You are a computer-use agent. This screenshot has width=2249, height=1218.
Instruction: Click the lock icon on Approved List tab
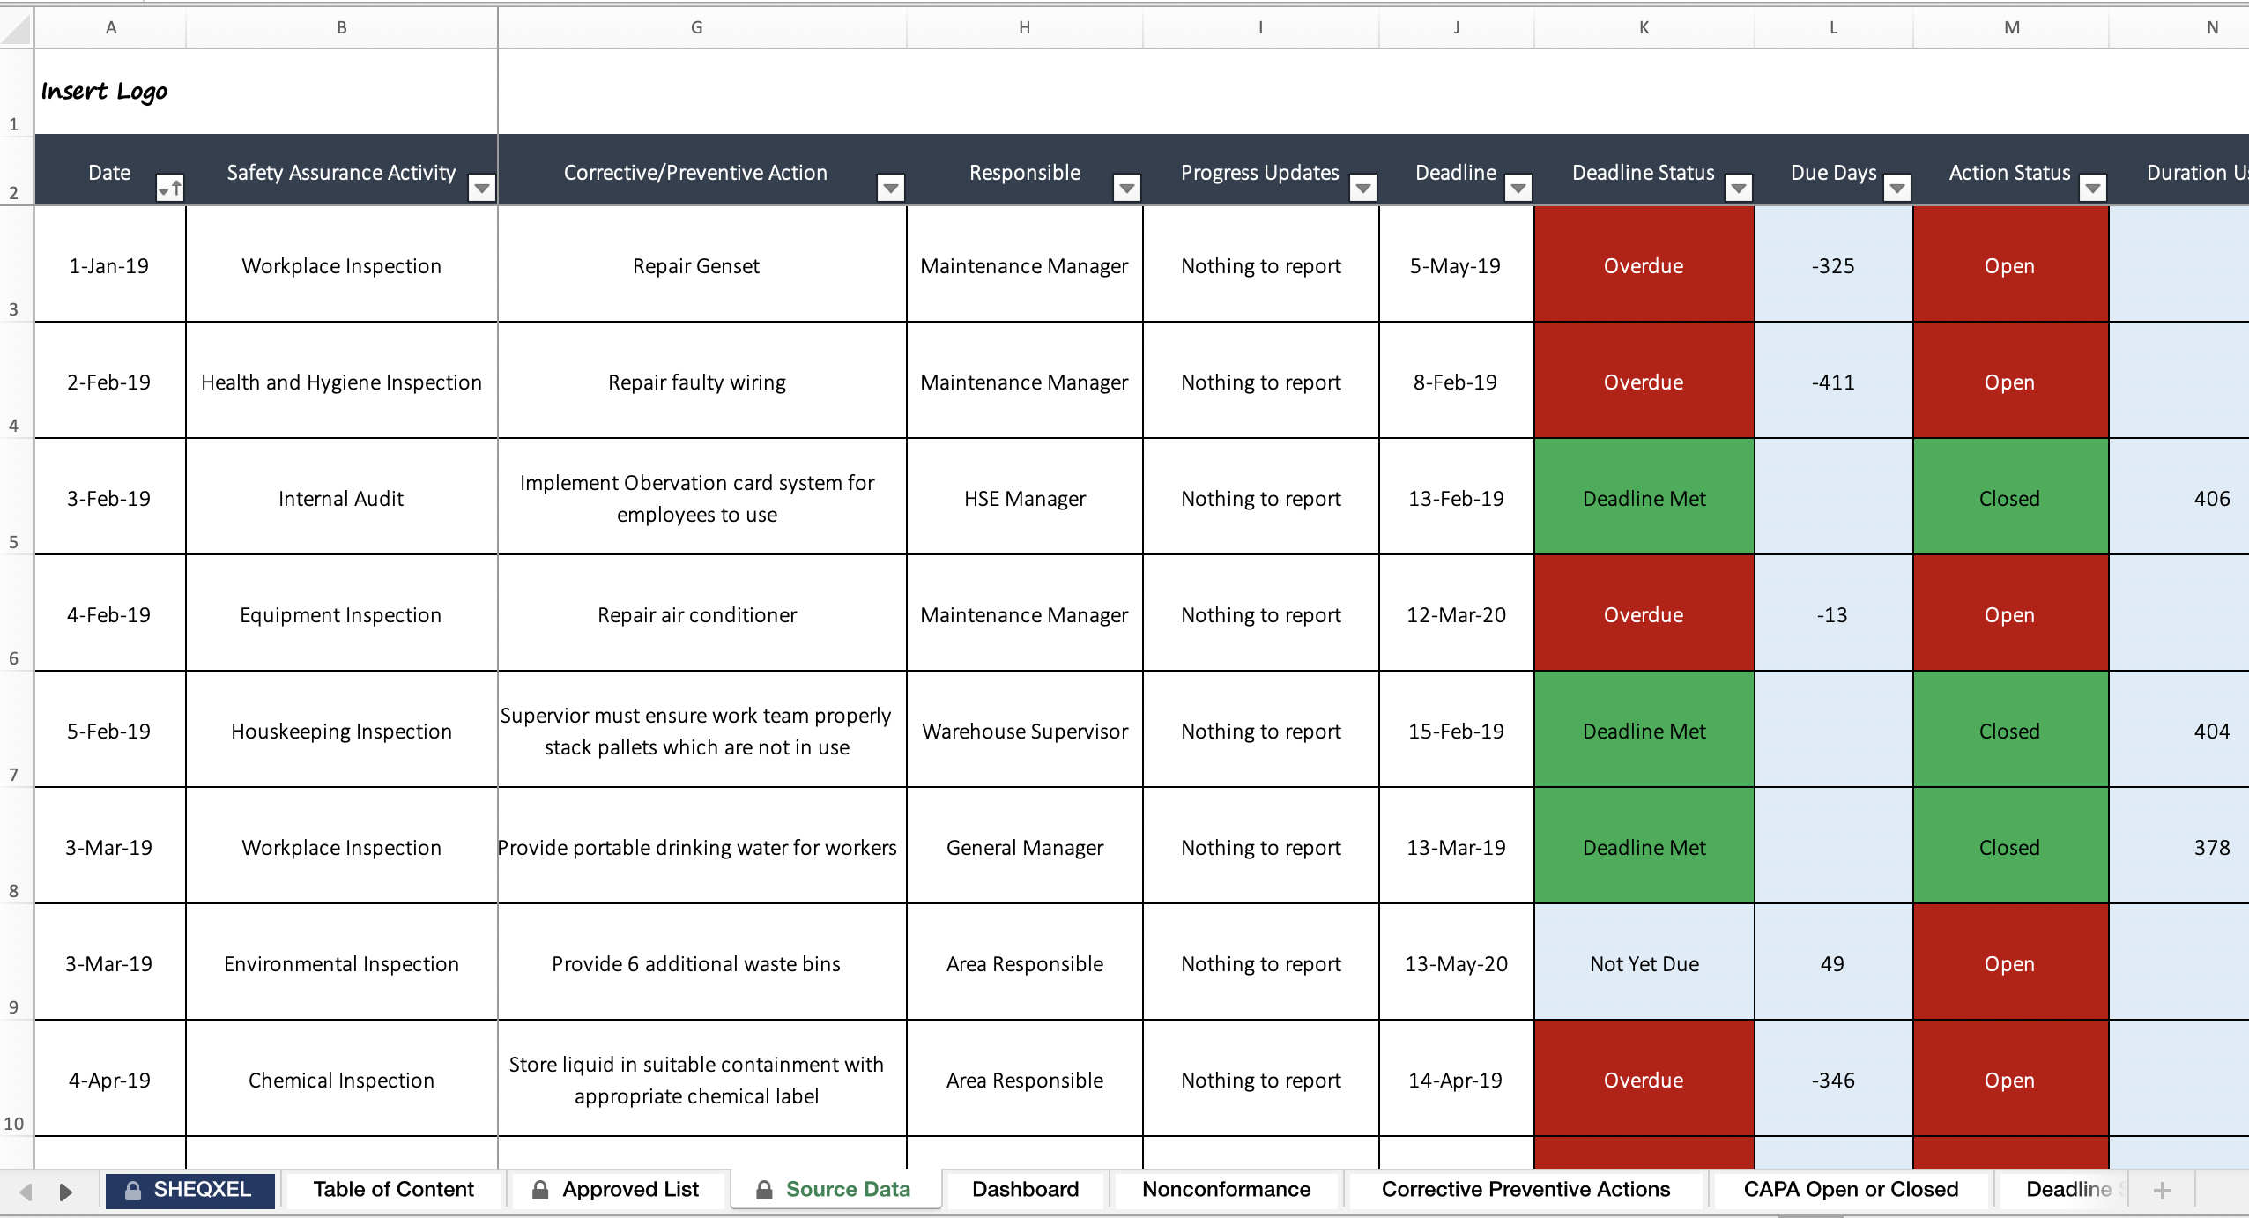541,1189
